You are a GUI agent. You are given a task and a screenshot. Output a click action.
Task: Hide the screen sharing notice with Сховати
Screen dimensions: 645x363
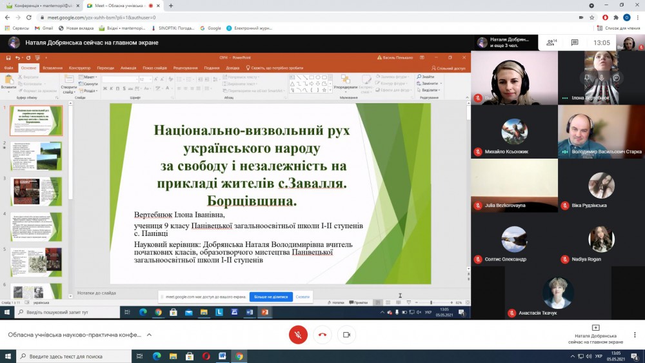pyautogui.click(x=303, y=297)
